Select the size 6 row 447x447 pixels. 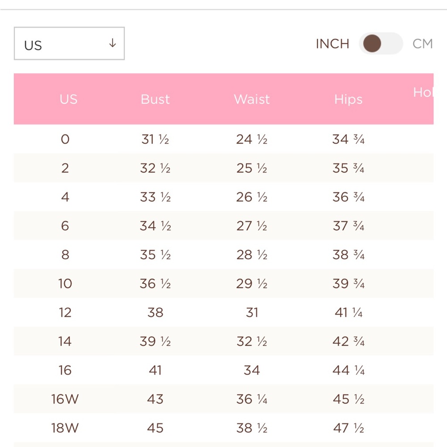[223, 226]
